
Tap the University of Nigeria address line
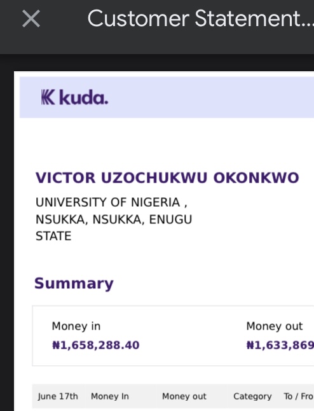tap(111, 202)
